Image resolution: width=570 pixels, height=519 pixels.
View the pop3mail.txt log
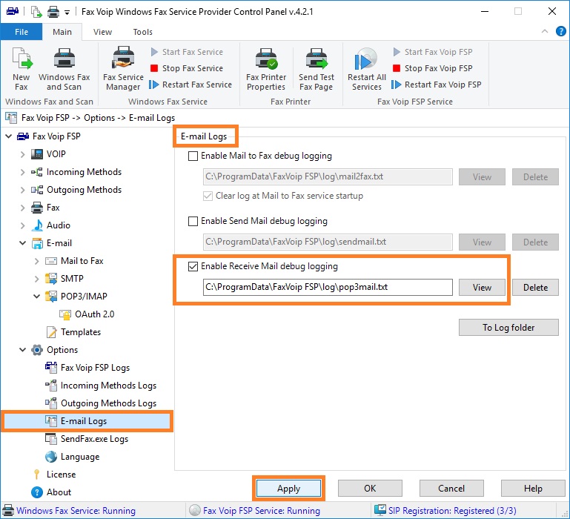point(482,288)
